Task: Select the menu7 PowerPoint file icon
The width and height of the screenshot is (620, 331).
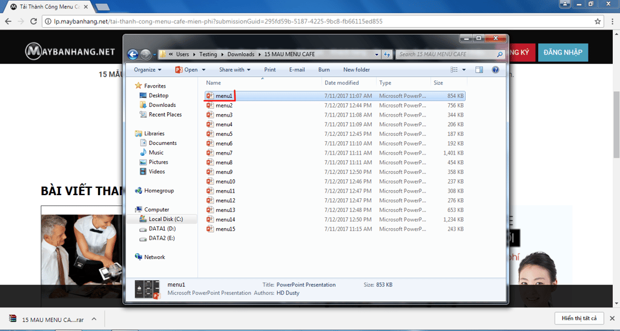Action: tap(210, 153)
